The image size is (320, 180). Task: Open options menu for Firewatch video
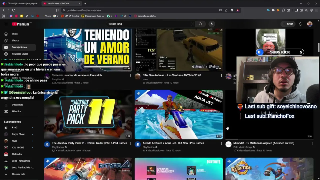tap(130, 75)
